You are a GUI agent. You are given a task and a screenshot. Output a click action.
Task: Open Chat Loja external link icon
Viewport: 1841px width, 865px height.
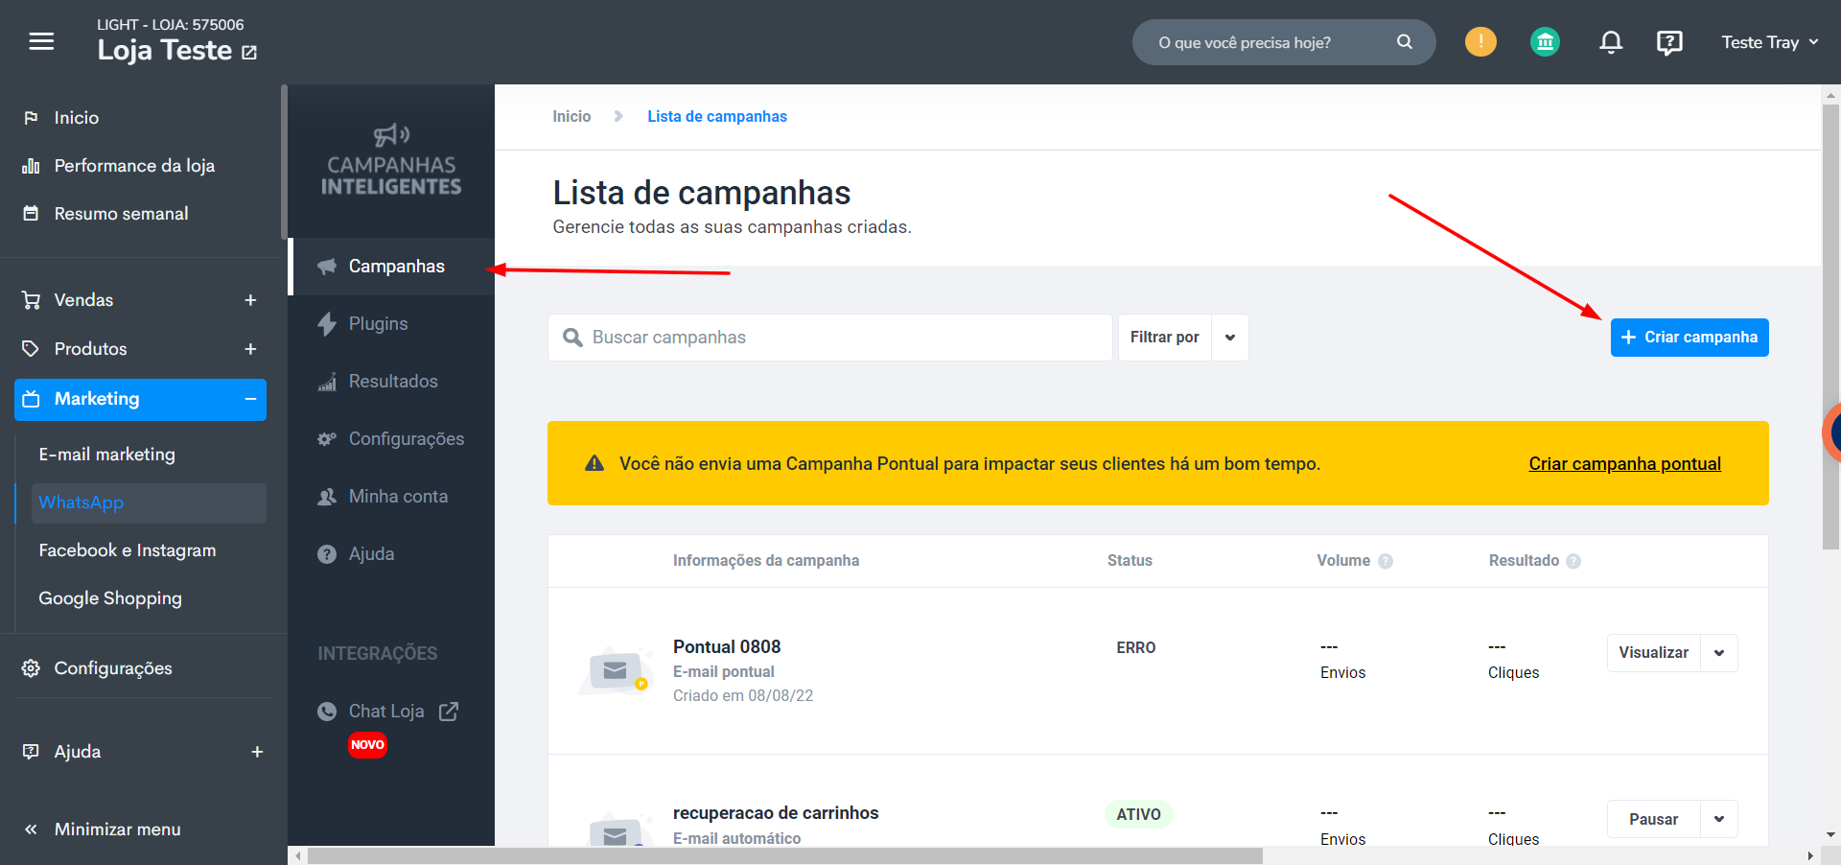[449, 712]
